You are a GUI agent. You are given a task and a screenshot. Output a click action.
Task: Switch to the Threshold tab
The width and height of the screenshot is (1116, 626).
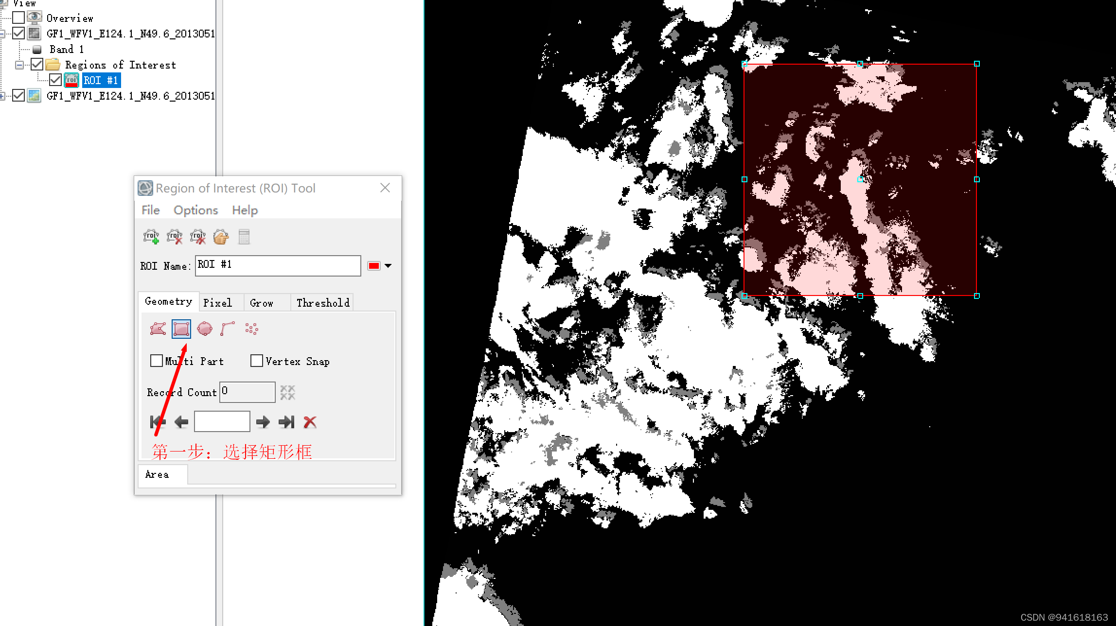[323, 303]
